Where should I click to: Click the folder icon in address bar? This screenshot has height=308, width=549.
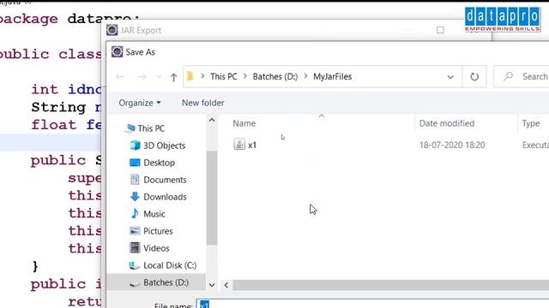click(190, 76)
